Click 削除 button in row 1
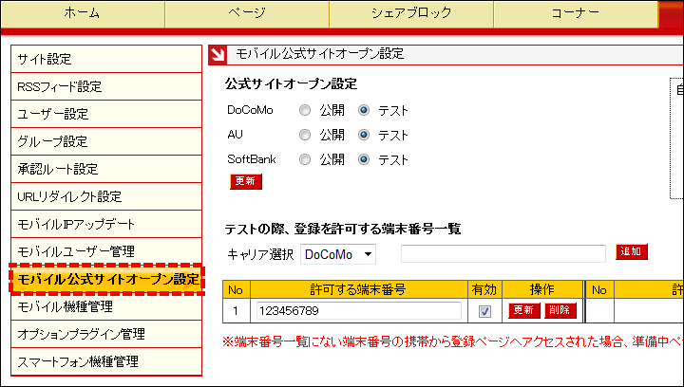684x387 pixels. coord(560,310)
